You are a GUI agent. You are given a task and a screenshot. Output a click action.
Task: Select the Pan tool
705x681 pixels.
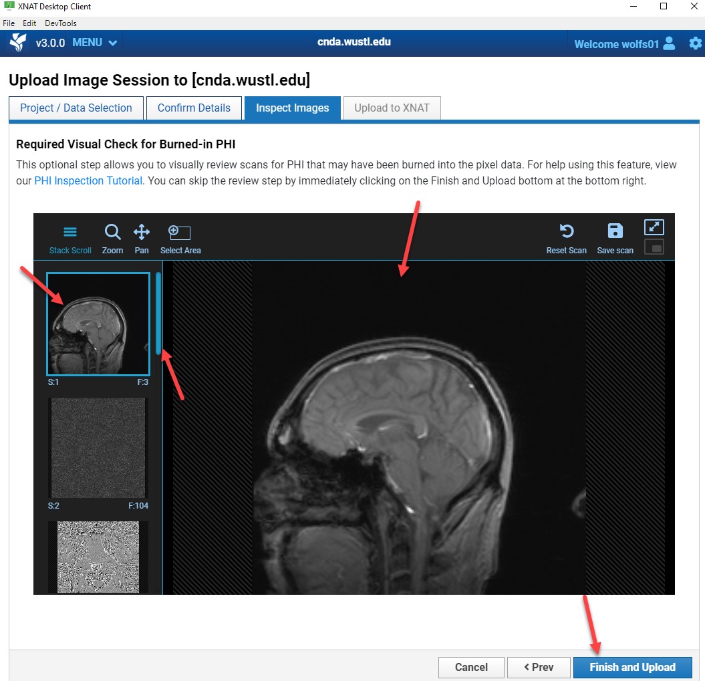click(141, 237)
